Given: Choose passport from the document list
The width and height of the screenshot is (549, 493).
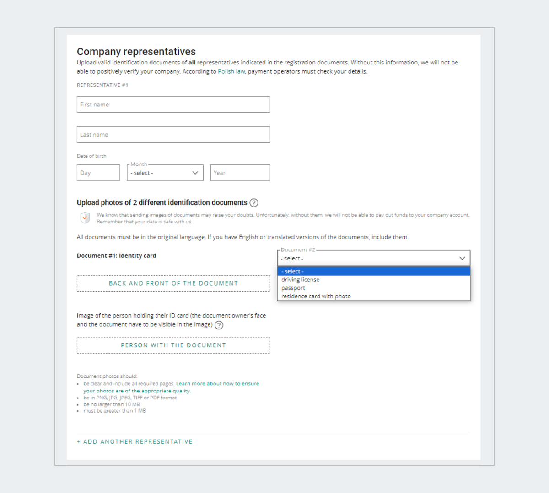Looking at the screenshot, I should pos(293,288).
